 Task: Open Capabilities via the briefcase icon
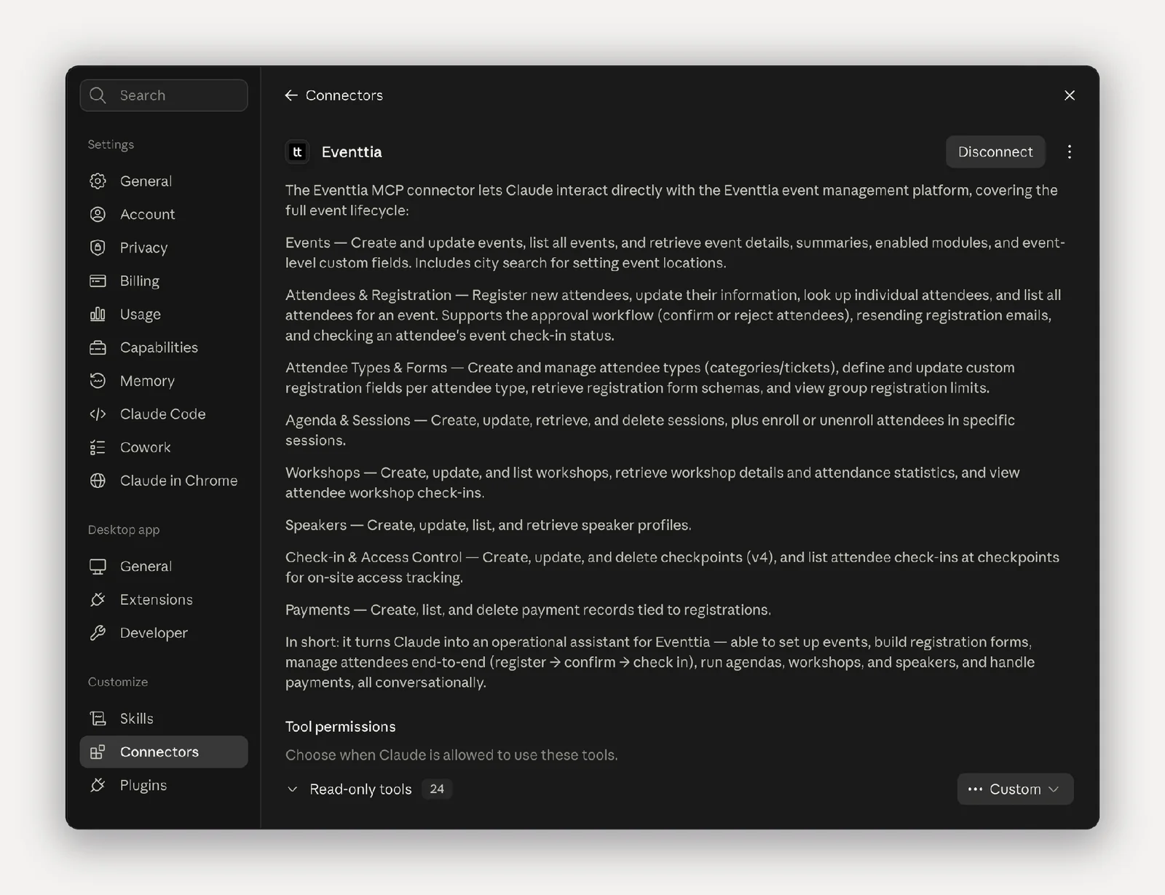coord(98,347)
